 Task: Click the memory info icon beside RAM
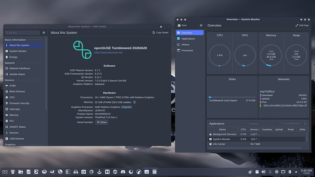(x=134, y=102)
